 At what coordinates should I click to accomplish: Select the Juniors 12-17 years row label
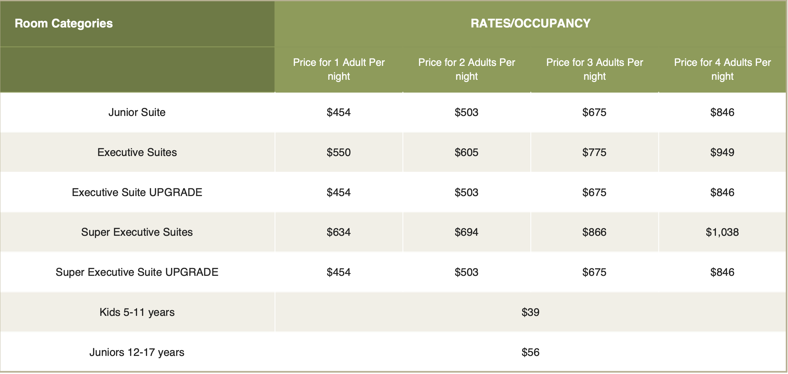[137, 352]
